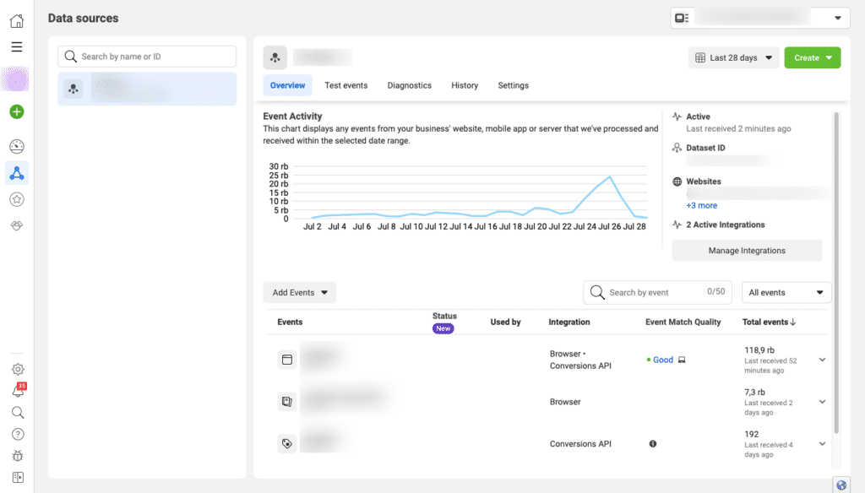Click the Dataset ID label
The height and width of the screenshot is (493, 865).
click(x=705, y=148)
